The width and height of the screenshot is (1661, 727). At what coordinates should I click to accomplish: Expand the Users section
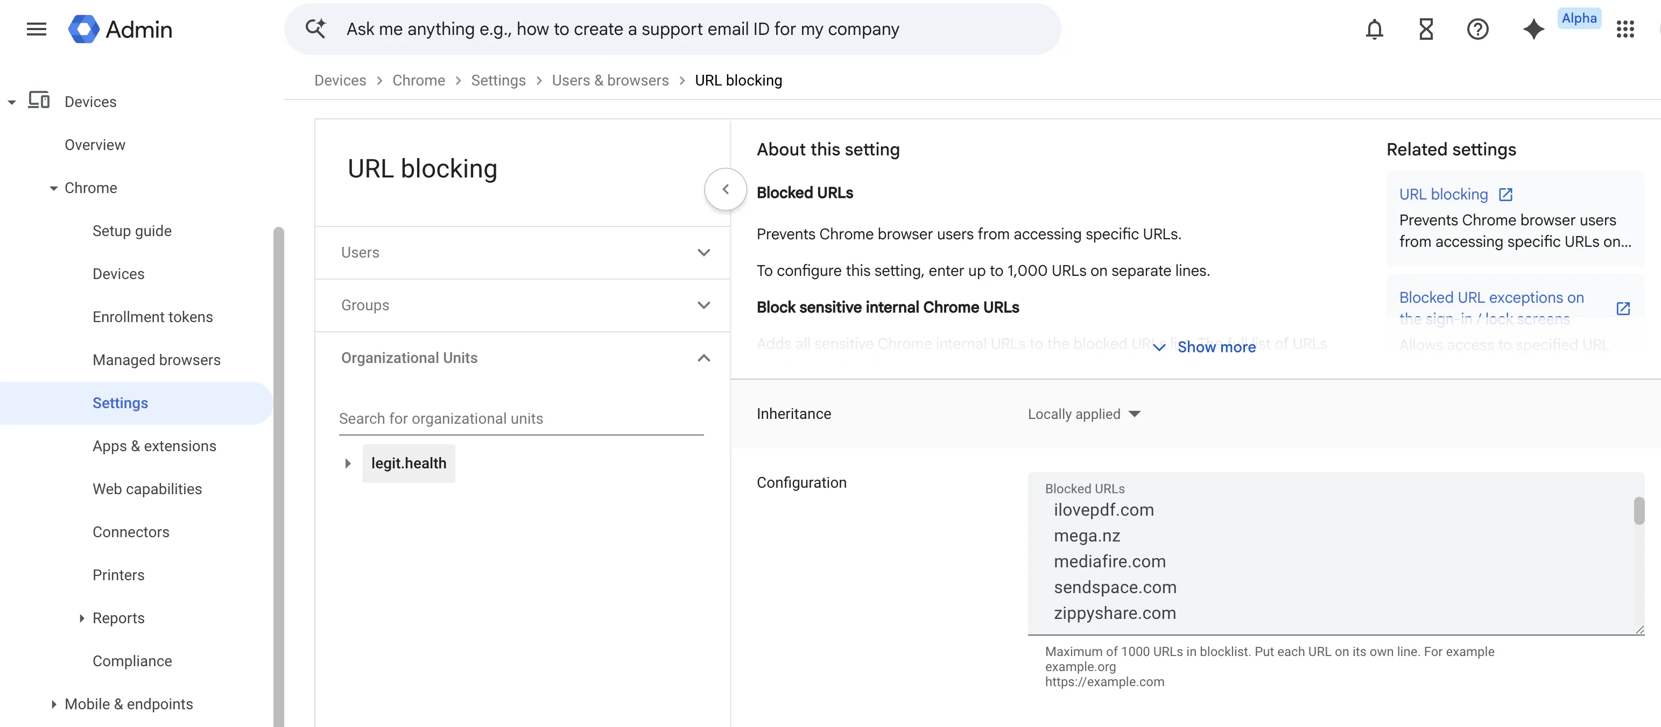click(703, 252)
